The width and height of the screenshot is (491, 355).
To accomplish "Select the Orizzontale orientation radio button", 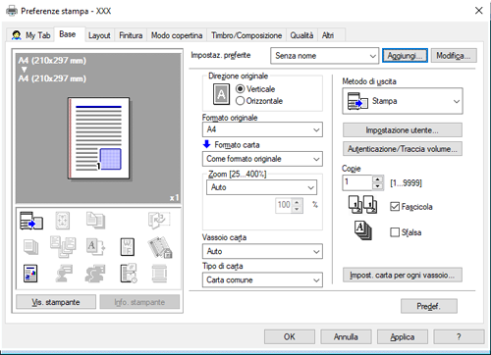I will tap(240, 101).
